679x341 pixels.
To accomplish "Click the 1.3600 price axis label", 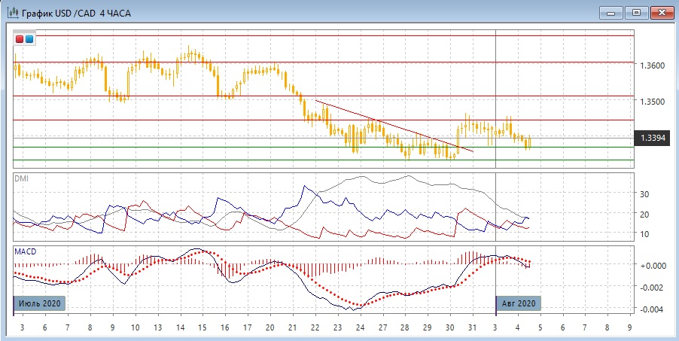I will tap(652, 66).
